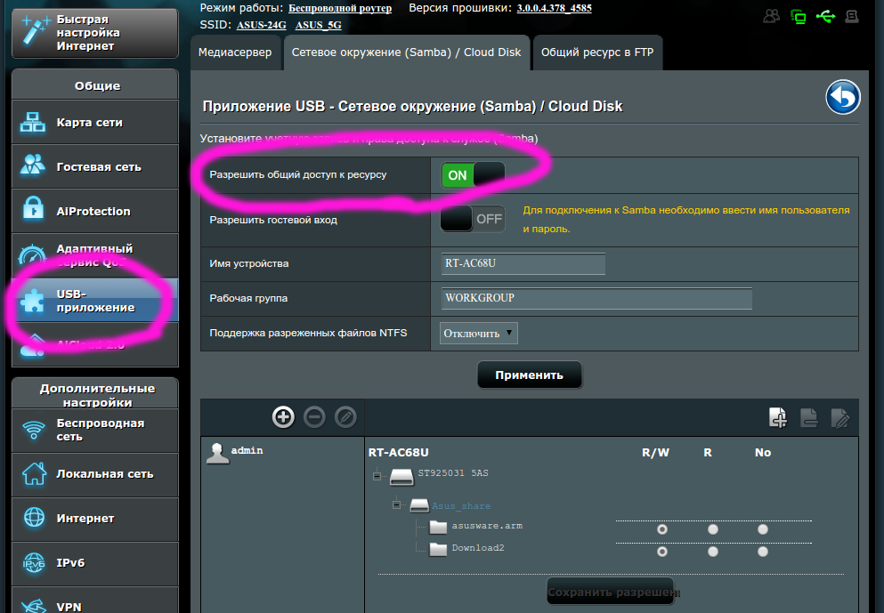
Task: Disable the Разрешить общий доступ ON switch
Action: (x=472, y=175)
